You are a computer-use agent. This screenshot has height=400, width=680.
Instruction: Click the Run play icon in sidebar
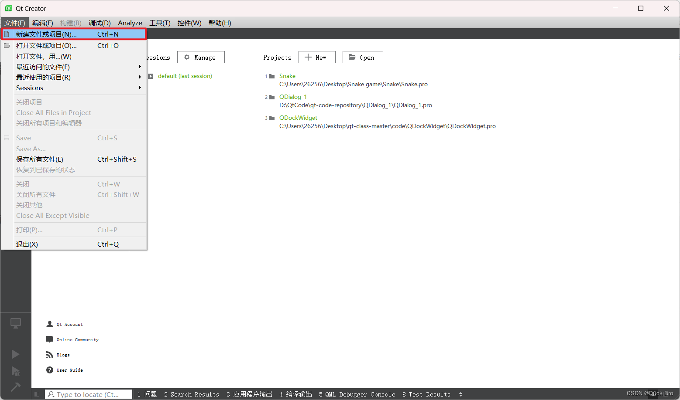16,354
